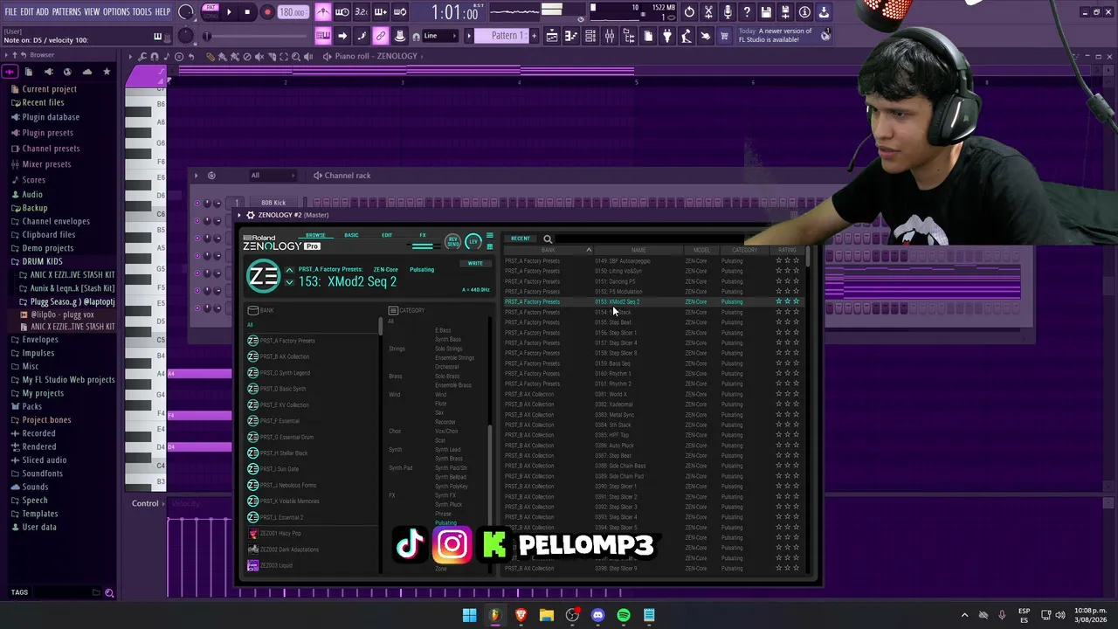The width and height of the screenshot is (1118, 629).
Task: Click the REV SEND knob in Zenology
Action: pos(452,241)
